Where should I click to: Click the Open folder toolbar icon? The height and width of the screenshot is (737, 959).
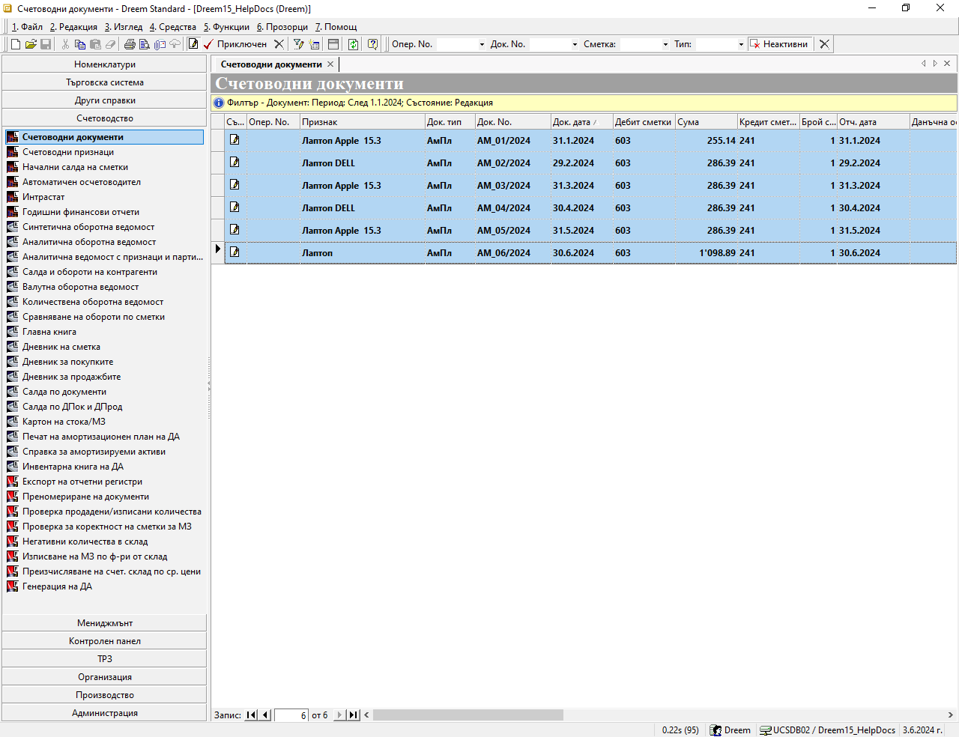coord(31,44)
